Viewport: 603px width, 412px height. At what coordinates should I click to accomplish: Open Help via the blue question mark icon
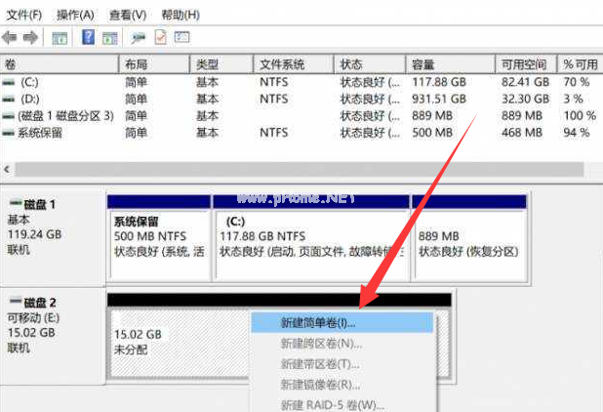click(88, 37)
